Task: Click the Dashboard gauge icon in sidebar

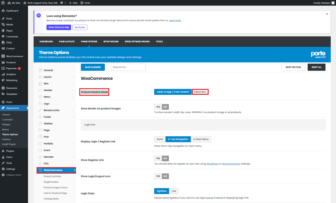Action: (x=3, y=11)
